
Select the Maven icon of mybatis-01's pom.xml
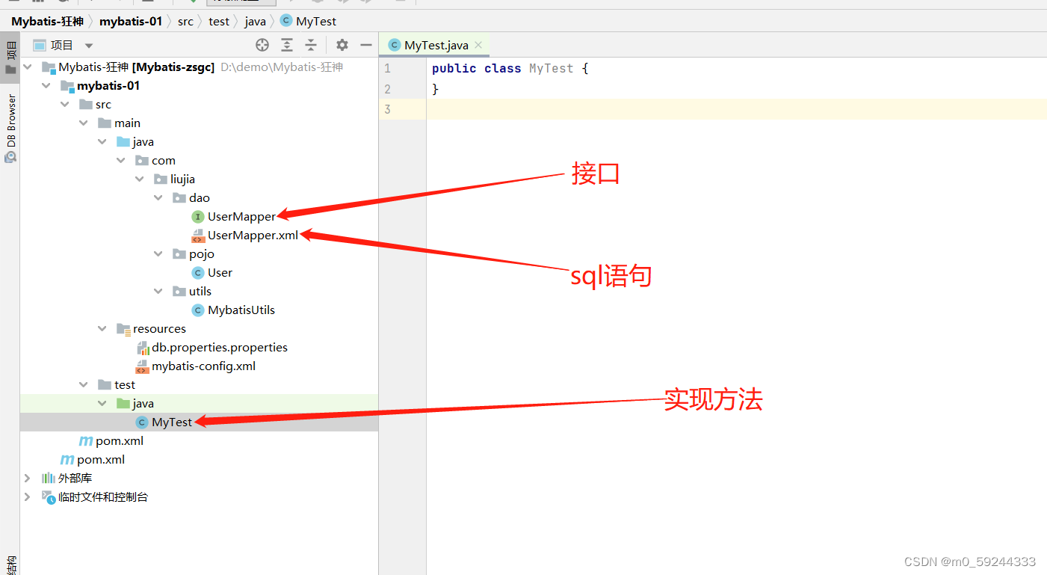[x=86, y=440]
